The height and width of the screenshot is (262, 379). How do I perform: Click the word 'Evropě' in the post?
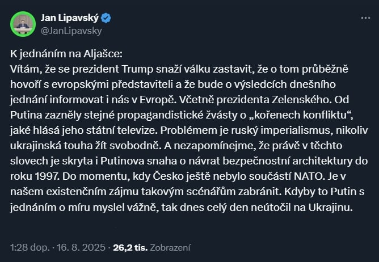(x=157, y=100)
